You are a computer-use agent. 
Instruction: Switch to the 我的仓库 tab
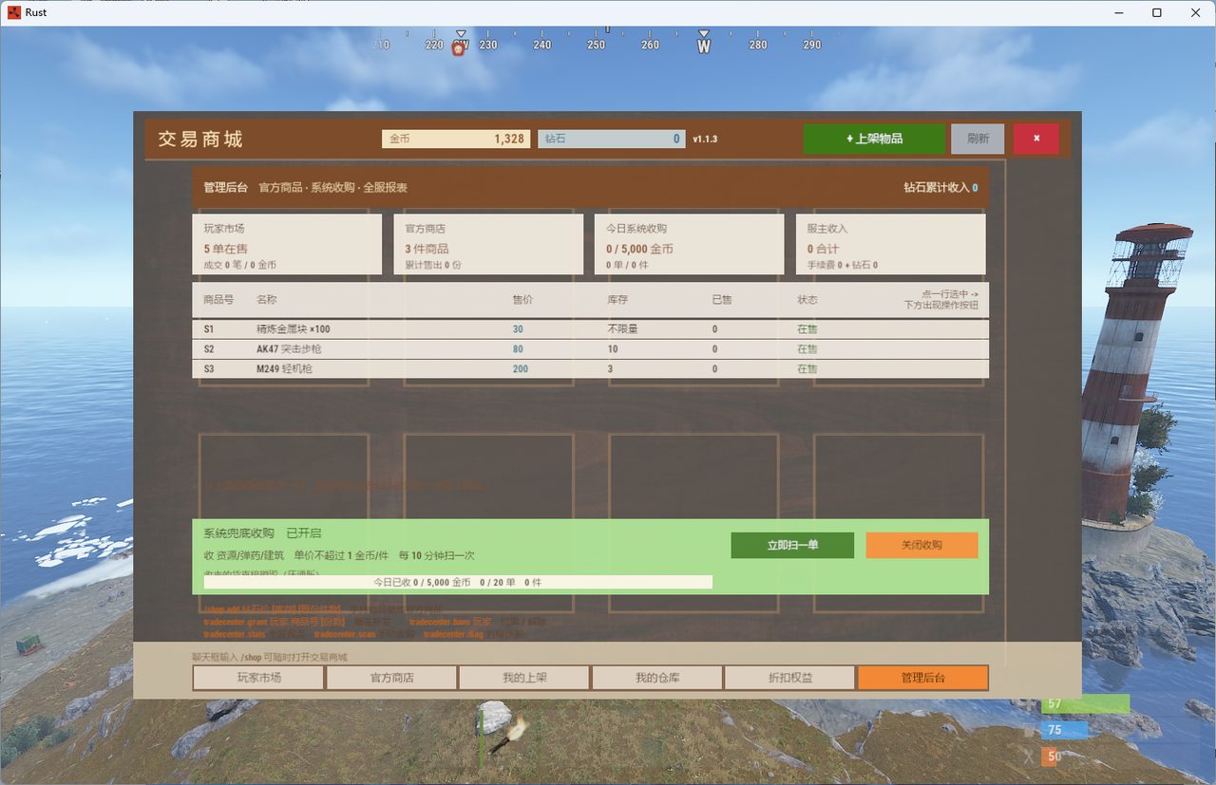pyautogui.click(x=657, y=678)
